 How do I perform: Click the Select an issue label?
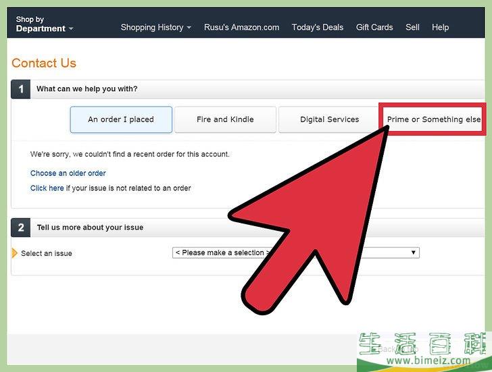pos(47,253)
